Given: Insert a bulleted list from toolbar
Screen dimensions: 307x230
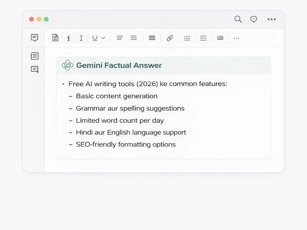Looking at the screenshot, I should (187, 38).
